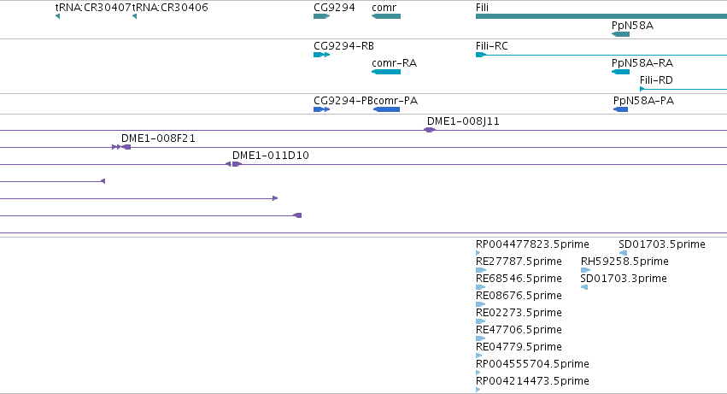Click the RE02273.5prime EST glyph
Viewport: 727px width, 394px height.
tap(480, 321)
